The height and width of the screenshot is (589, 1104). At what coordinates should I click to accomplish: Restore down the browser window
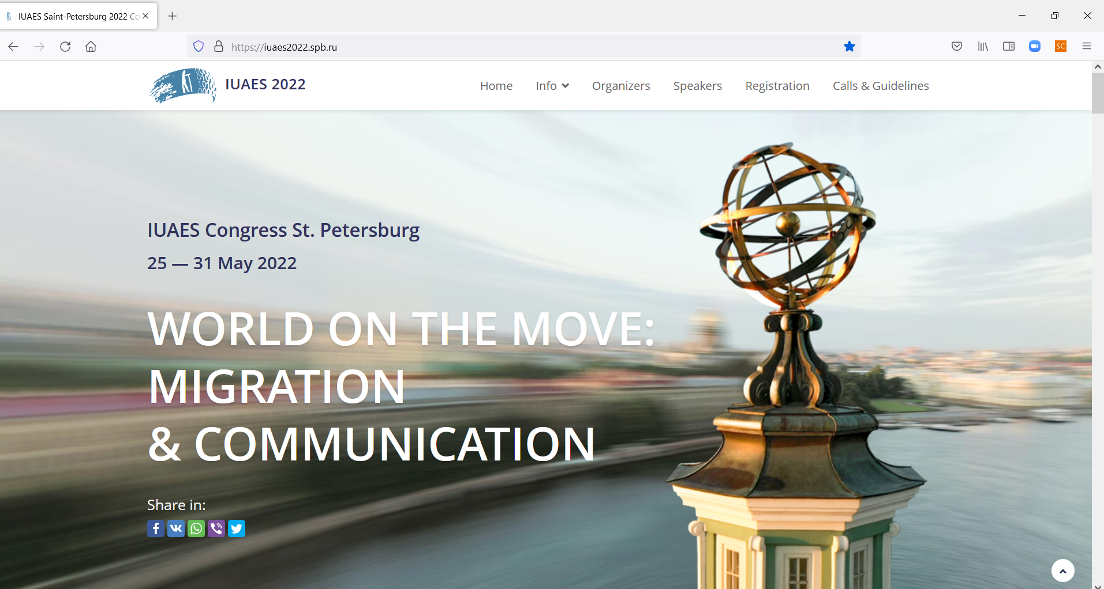[x=1055, y=16]
